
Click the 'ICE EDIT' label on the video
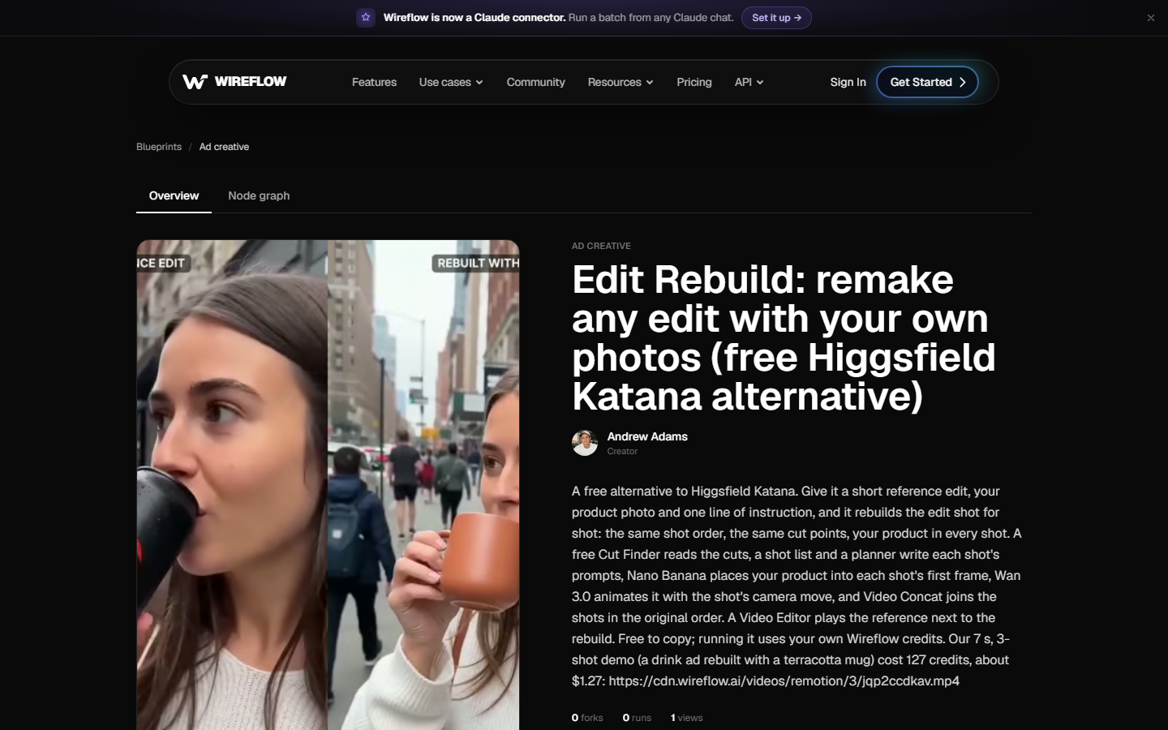(162, 263)
